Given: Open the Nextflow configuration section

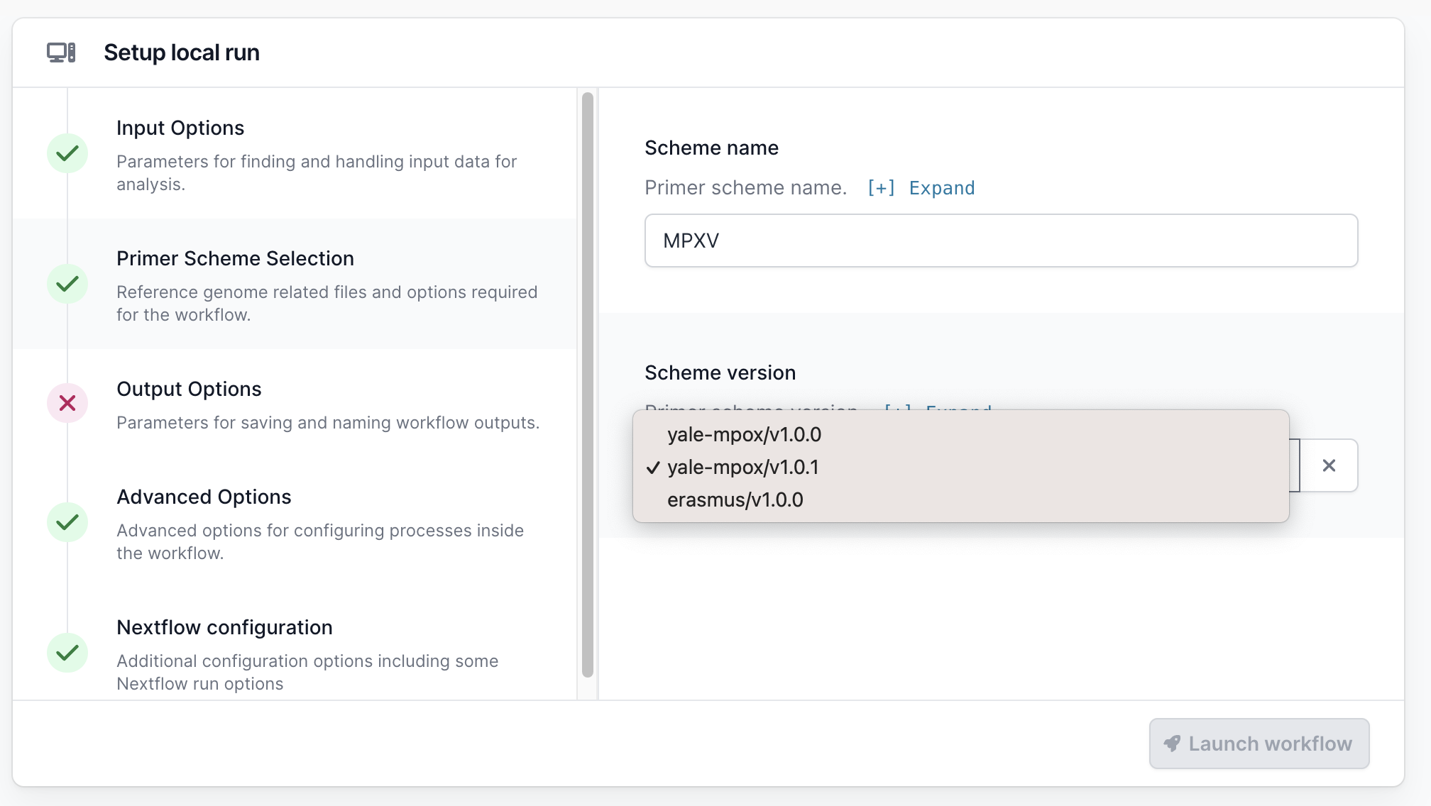Looking at the screenshot, I should click(224, 627).
